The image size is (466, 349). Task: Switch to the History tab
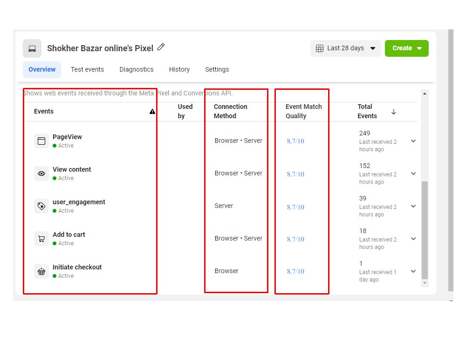[x=179, y=69]
